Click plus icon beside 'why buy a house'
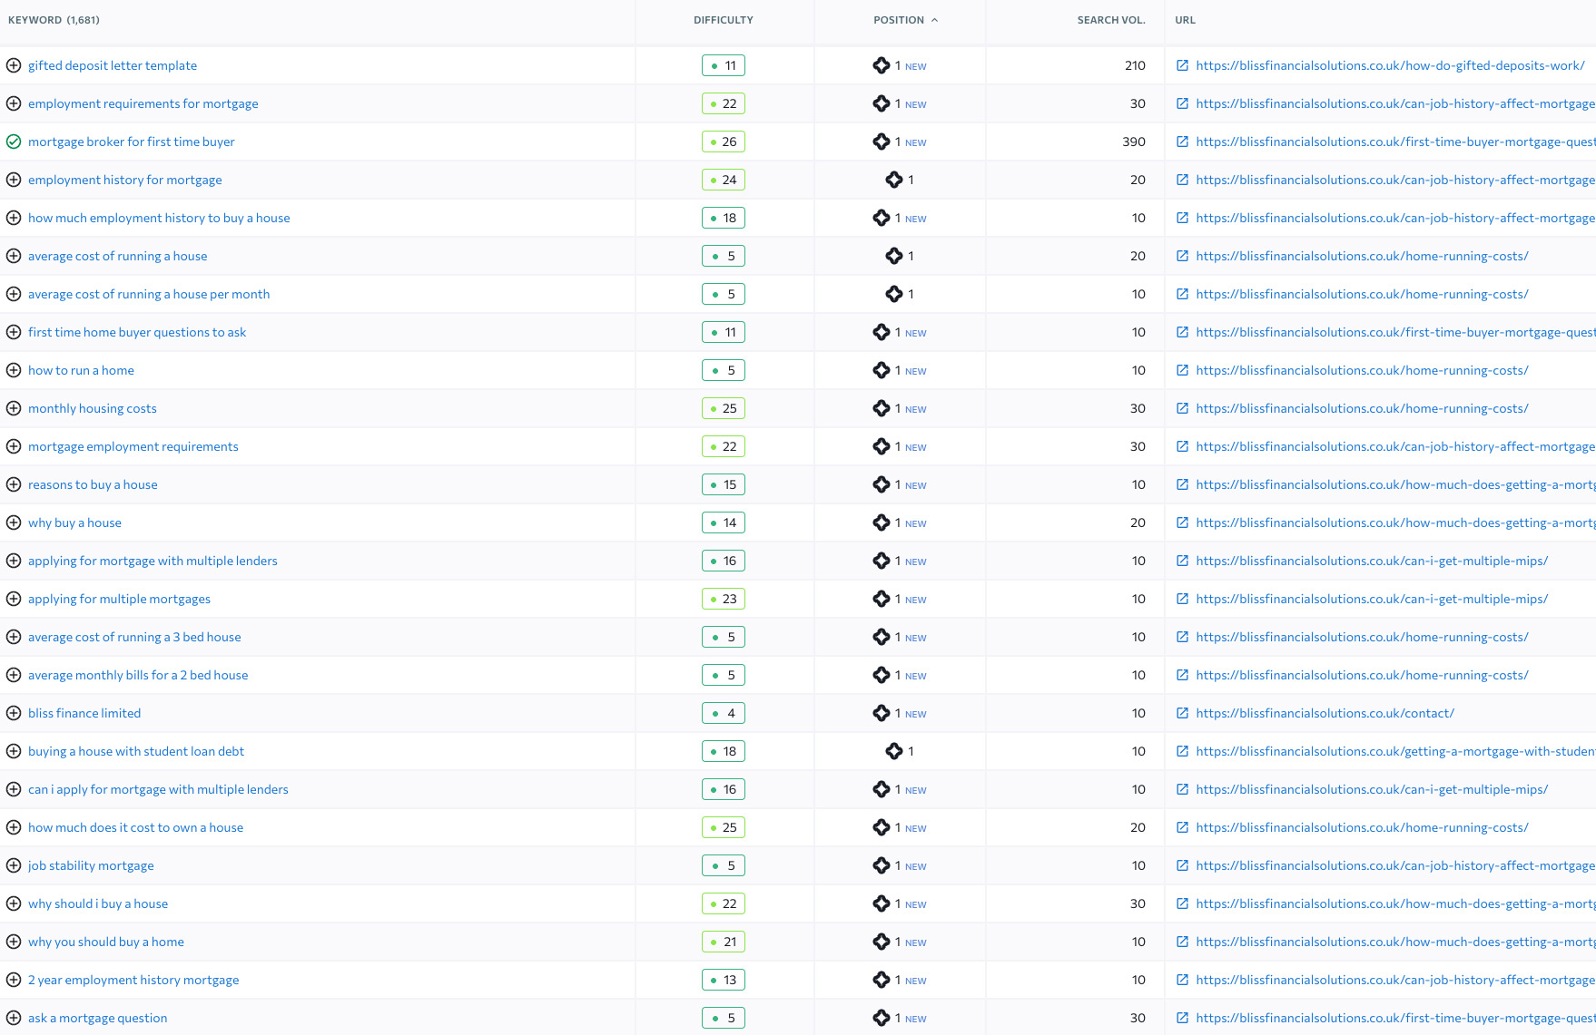Viewport: 1596px width, 1035px height. pos(14,522)
